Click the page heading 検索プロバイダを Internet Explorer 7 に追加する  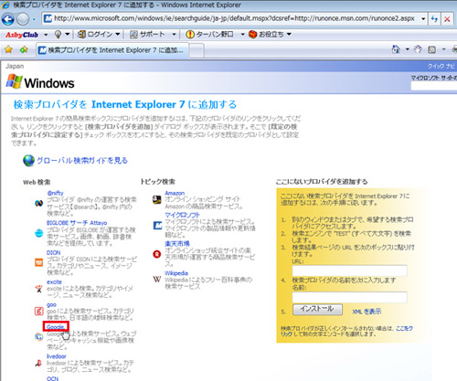click(125, 104)
